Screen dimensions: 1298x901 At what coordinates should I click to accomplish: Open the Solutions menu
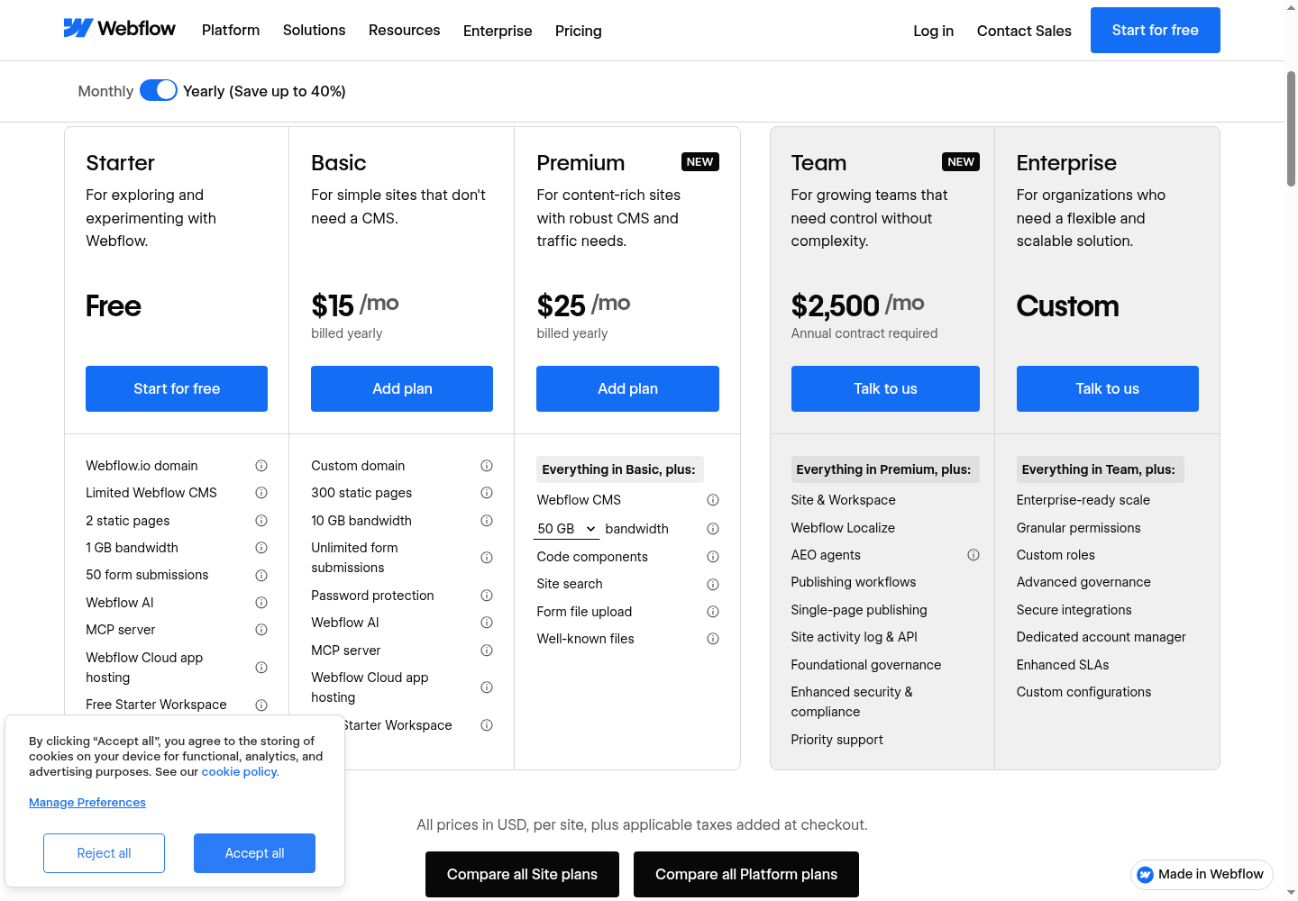tap(314, 30)
